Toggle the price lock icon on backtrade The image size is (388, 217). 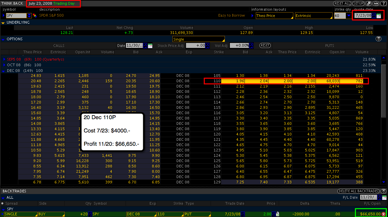point(277,214)
